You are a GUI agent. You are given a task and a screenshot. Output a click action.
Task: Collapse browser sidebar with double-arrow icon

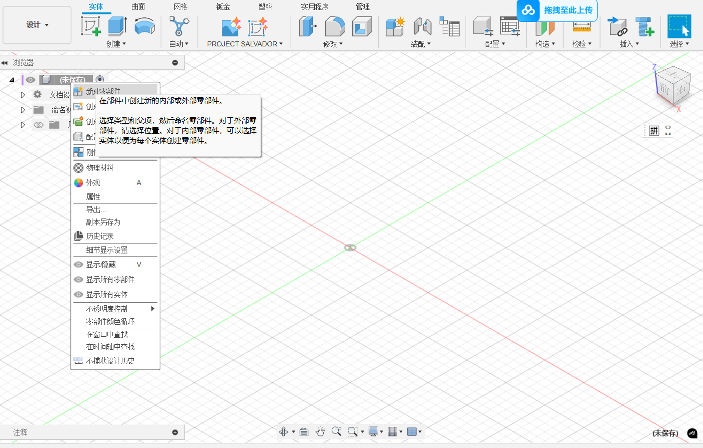(4, 63)
